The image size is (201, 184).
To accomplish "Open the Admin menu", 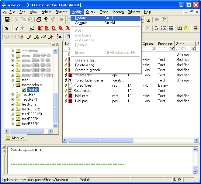I will pos(47,12).
